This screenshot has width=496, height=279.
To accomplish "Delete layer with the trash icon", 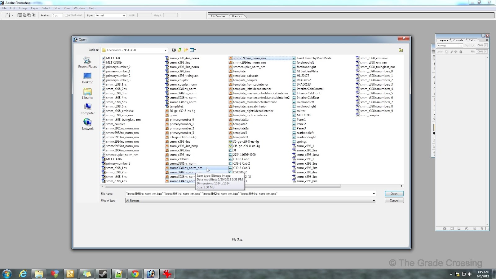I will point(482,229).
